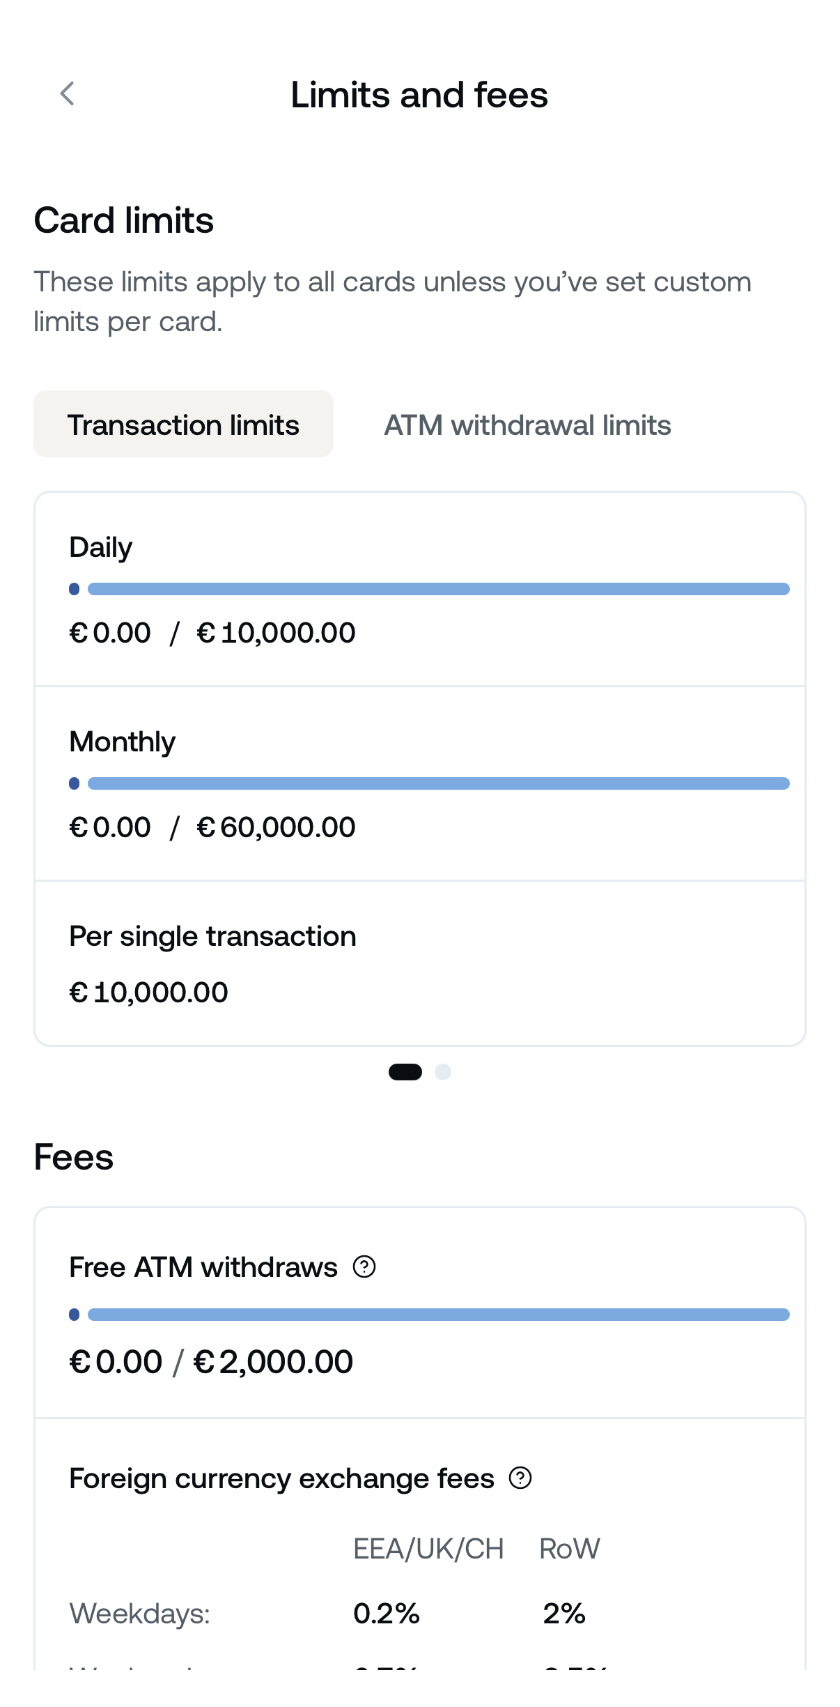This screenshot has width=840, height=1707.
Task: Click the Daily limit slider thumb
Action: [x=74, y=588]
